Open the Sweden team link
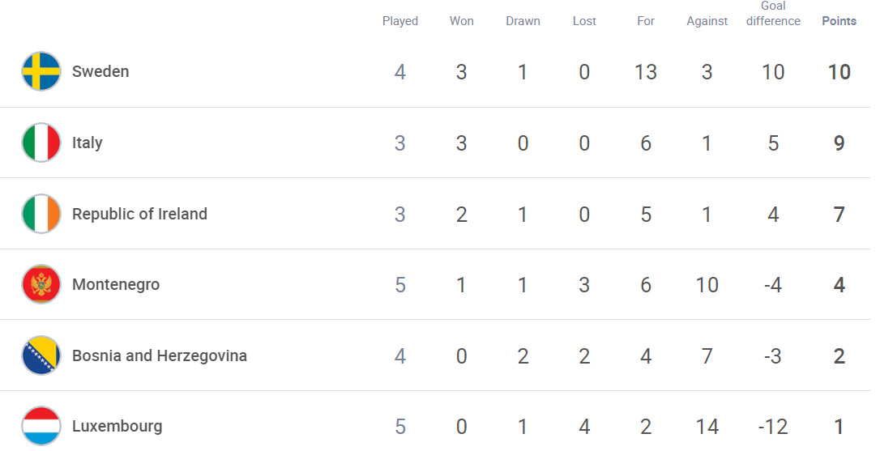The width and height of the screenshot is (880, 451). (x=100, y=71)
